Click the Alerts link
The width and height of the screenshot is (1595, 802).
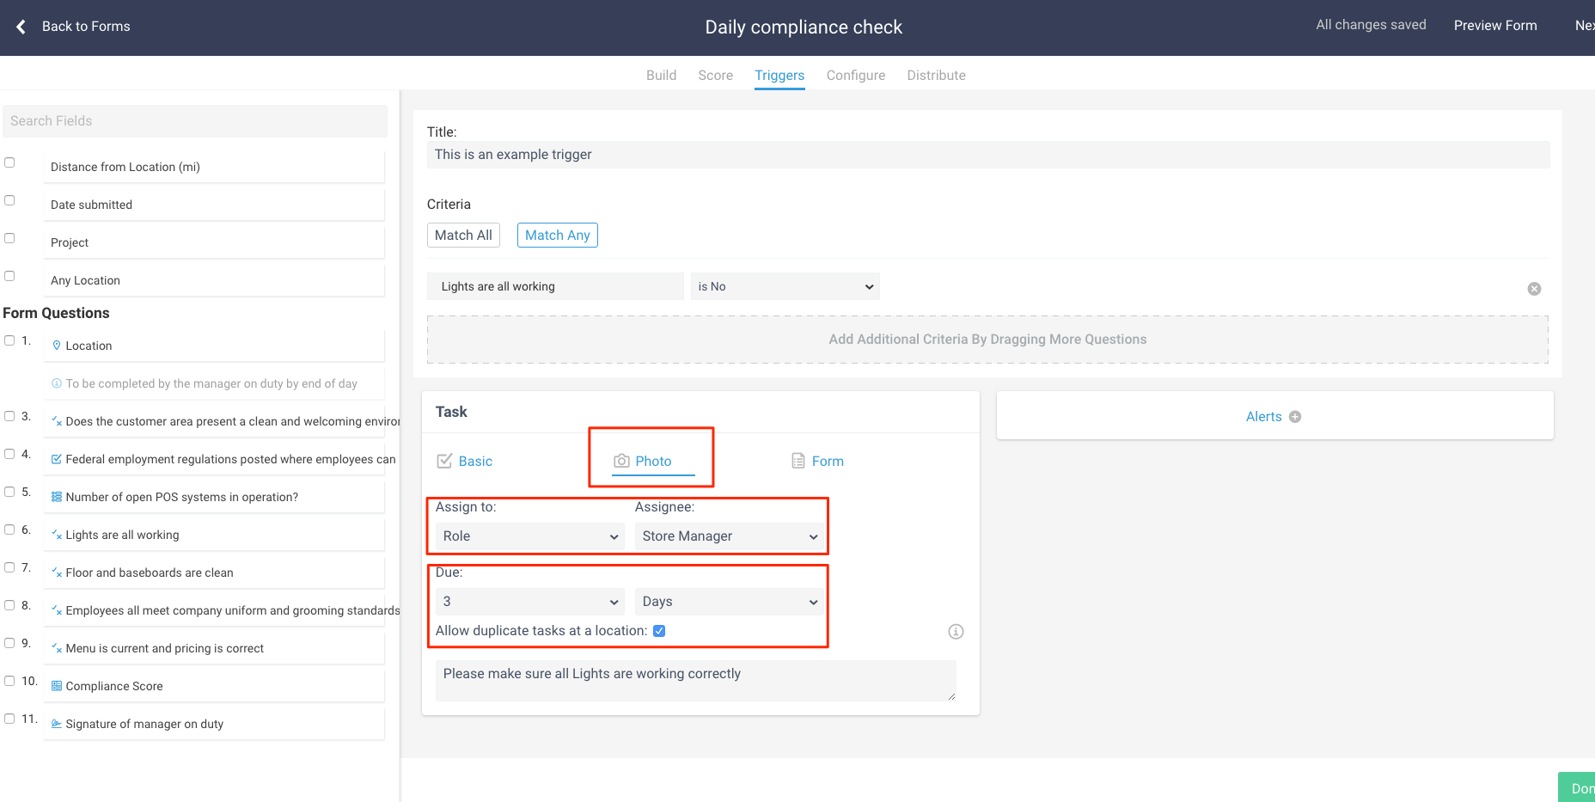click(x=1263, y=417)
